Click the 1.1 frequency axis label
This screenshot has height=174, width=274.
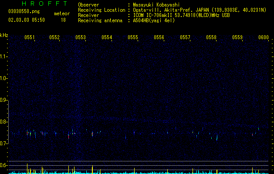[x=4, y=57]
